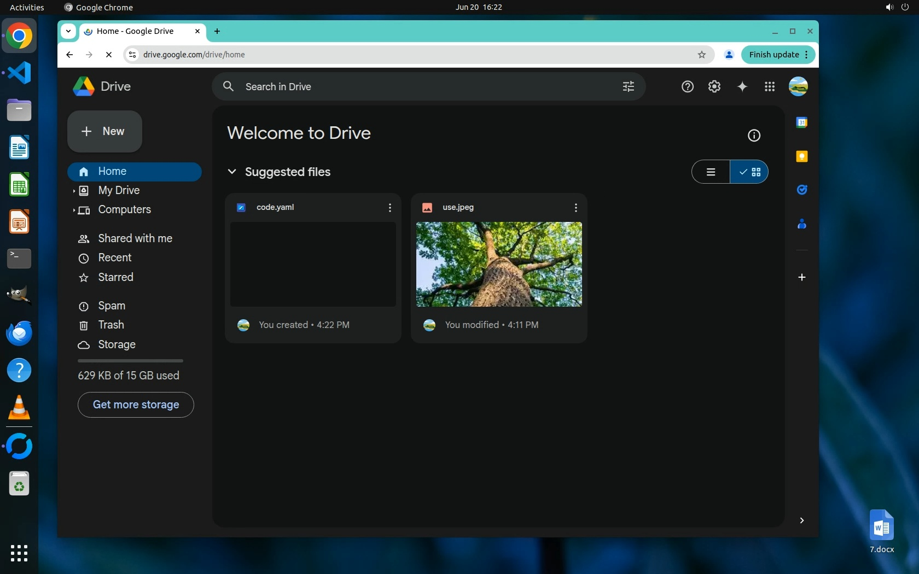The width and height of the screenshot is (919, 574).
Task: Switch to list layout view
Action: [x=711, y=172]
